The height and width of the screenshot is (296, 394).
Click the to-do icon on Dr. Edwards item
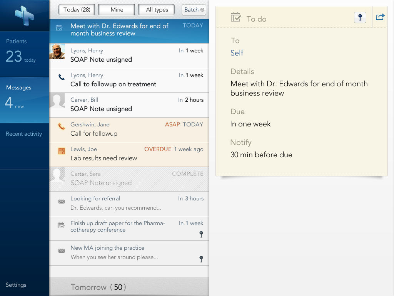pos(59,28)
